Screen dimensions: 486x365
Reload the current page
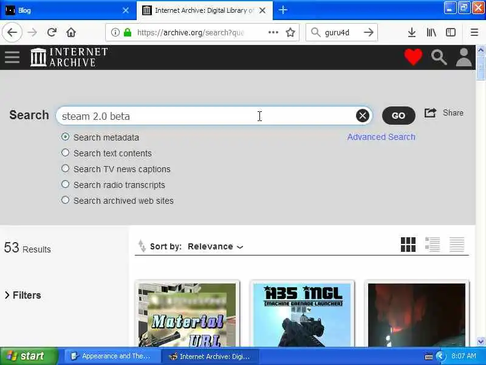coord(52,32)
